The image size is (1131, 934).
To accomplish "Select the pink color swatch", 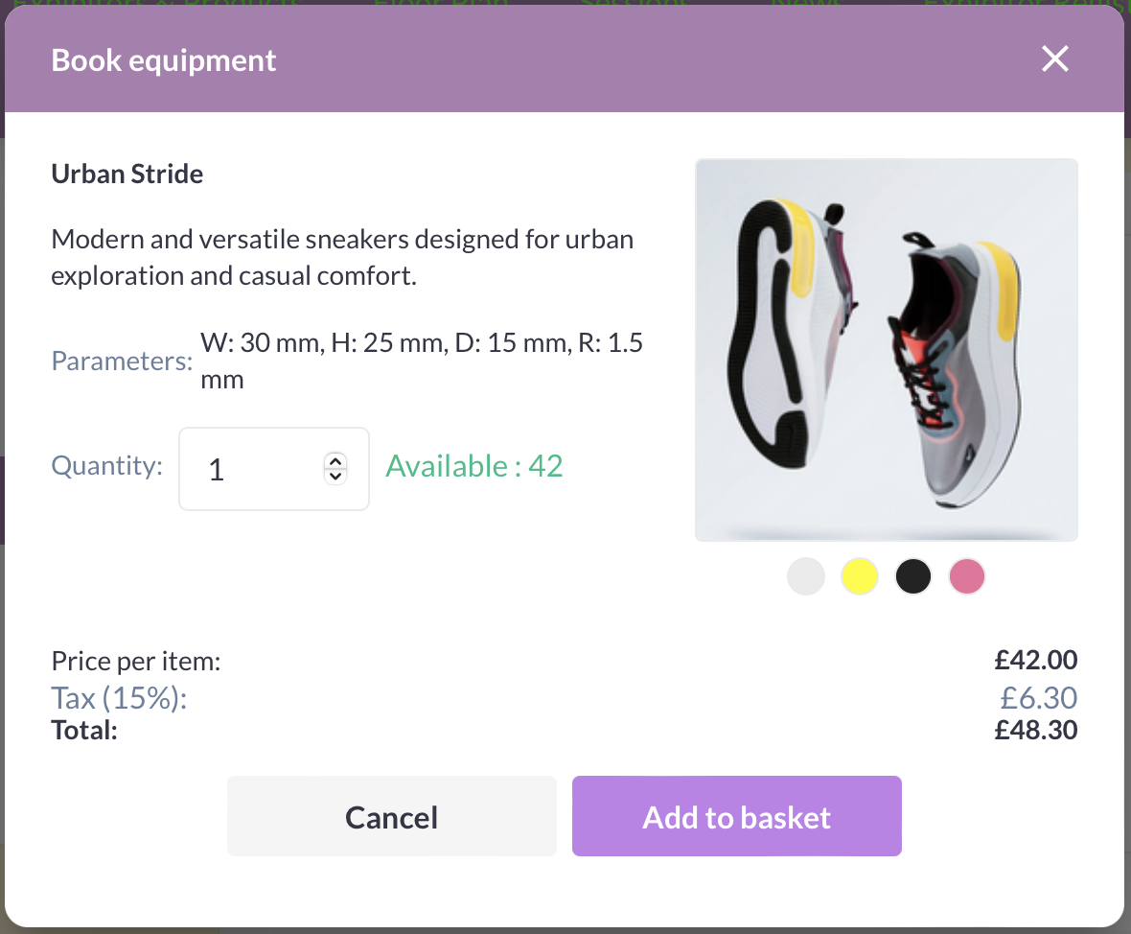I will (x=967, y=577).
